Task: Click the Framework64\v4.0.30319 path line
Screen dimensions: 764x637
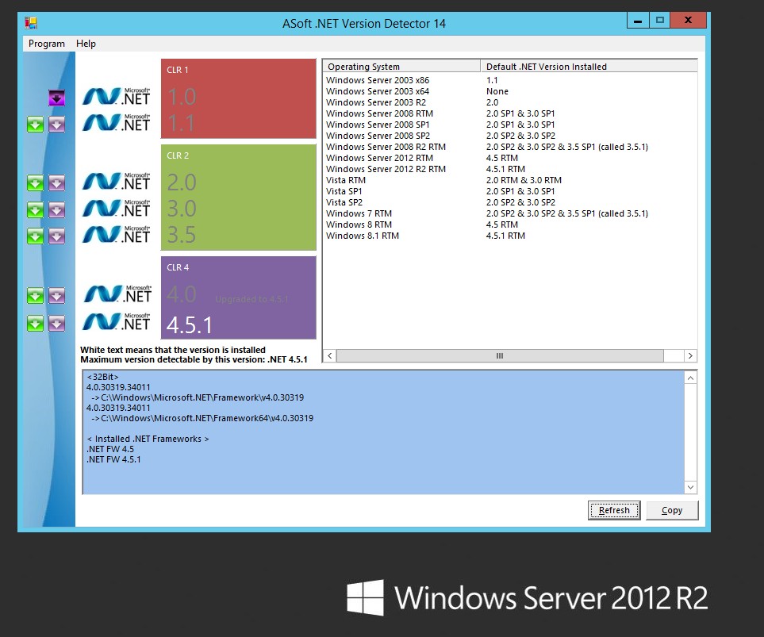Action: coord(202,418)
